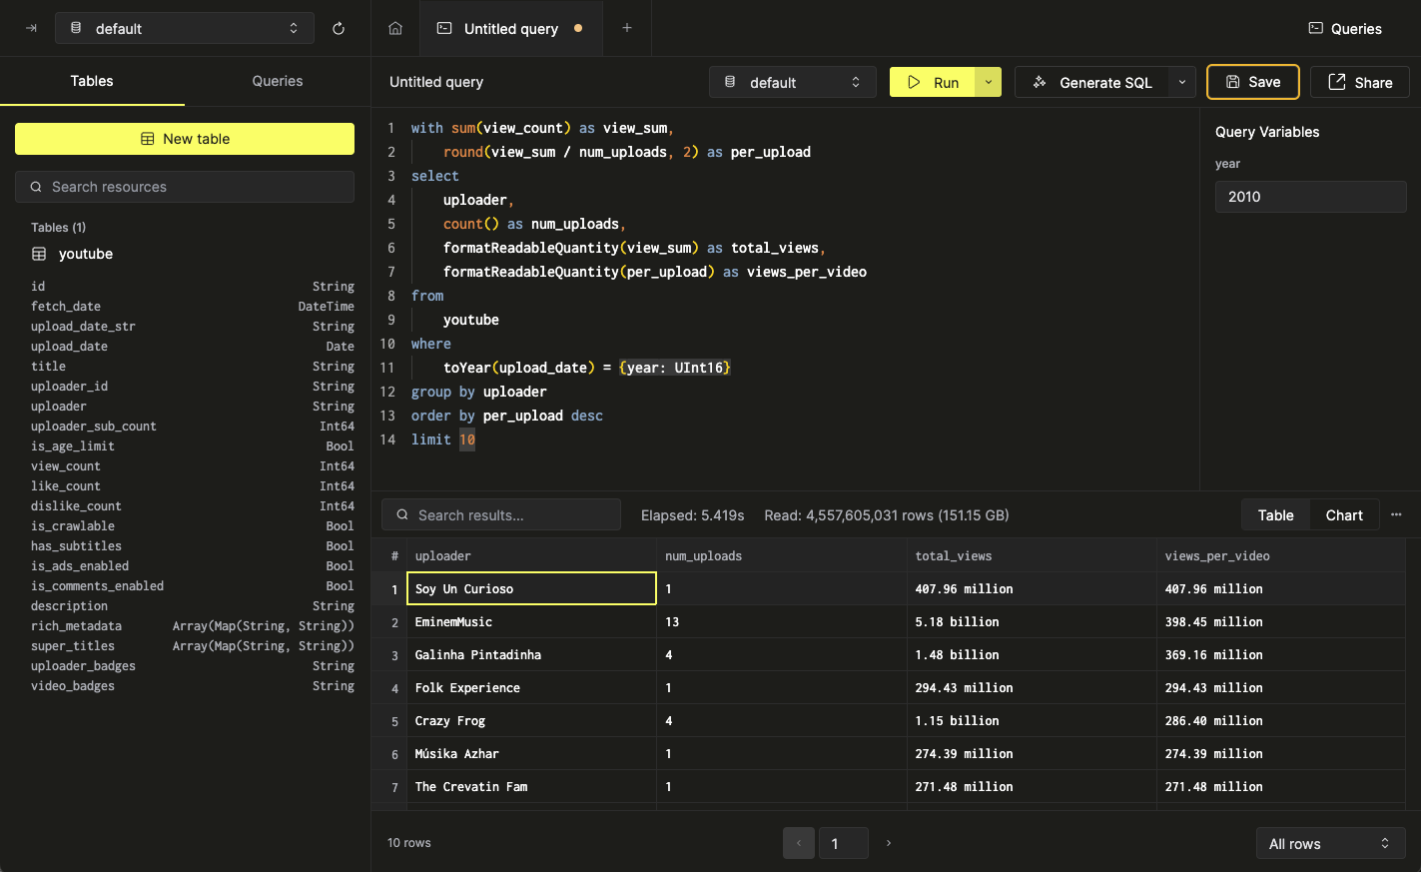Screen dimensions: 1421x872
Task: Refresh the connected database
Action: (x=339, y=28)
